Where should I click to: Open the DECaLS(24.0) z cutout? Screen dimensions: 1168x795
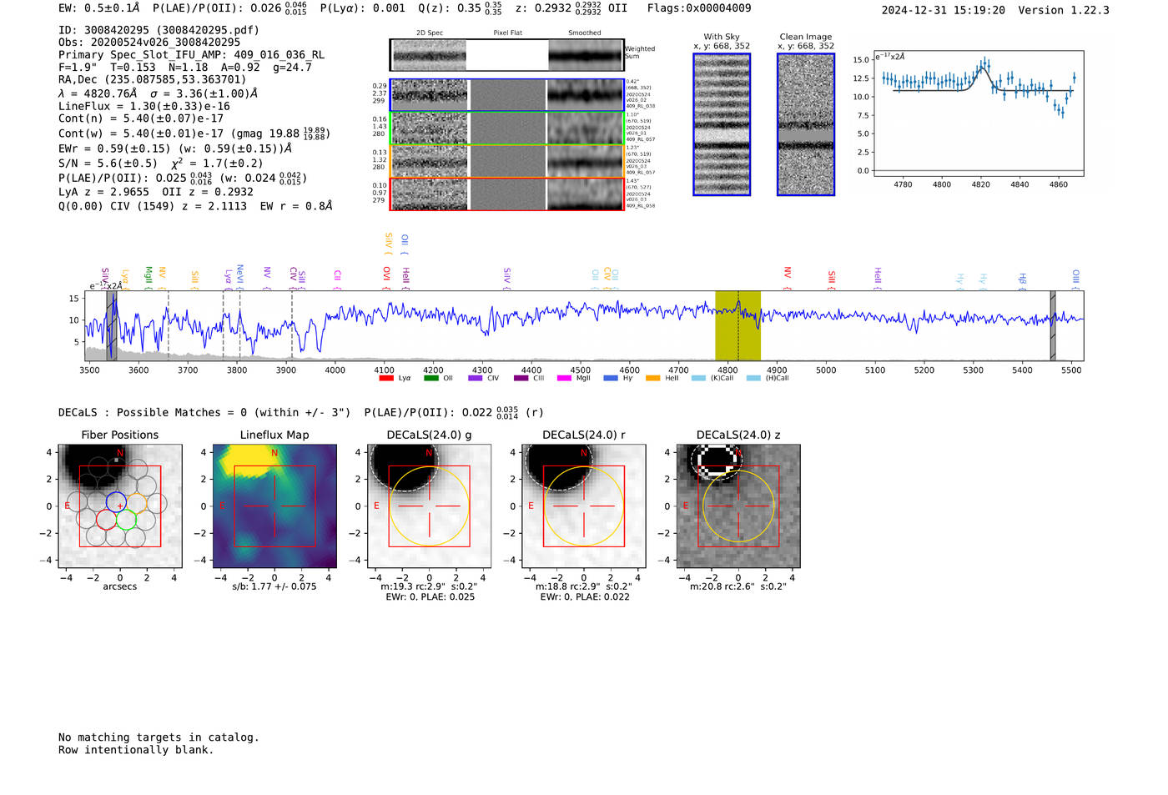(x=738, y=506)
